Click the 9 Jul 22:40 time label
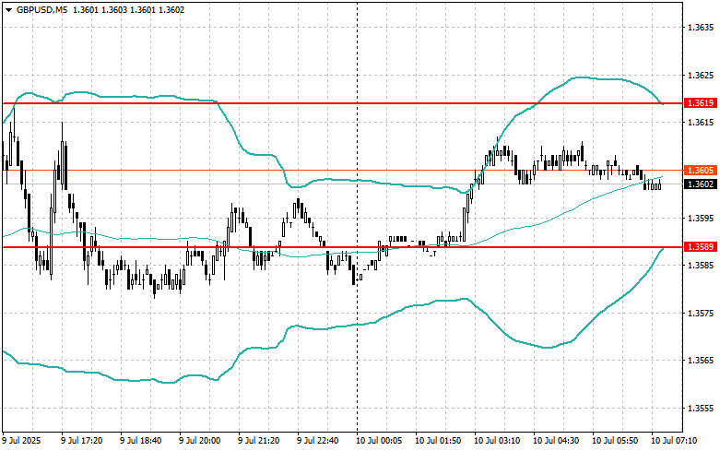The width and height of the screenshot is (720, 451). coord(318,441)
